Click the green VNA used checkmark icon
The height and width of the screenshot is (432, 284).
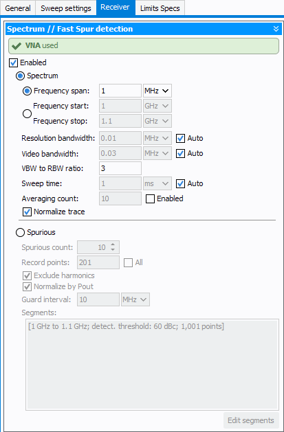pyautogui.click(x=17, y=46)
